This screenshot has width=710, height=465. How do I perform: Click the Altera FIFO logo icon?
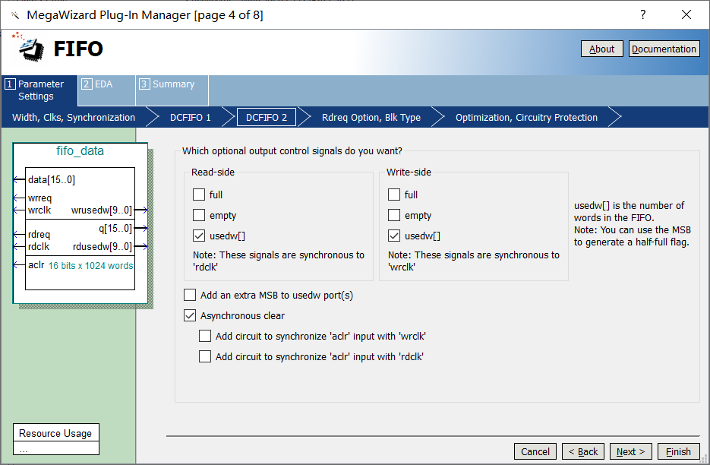click(x=28, y=48)
